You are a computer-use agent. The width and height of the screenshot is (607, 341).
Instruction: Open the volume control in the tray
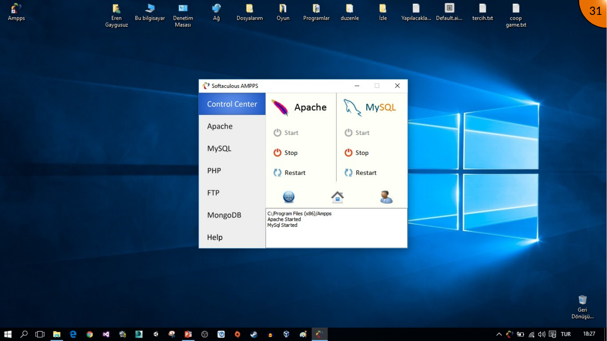(542, 334)
